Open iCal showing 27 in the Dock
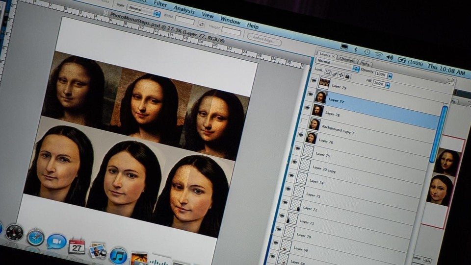Screen dimensions: 471x265 [x=77, y=246]
